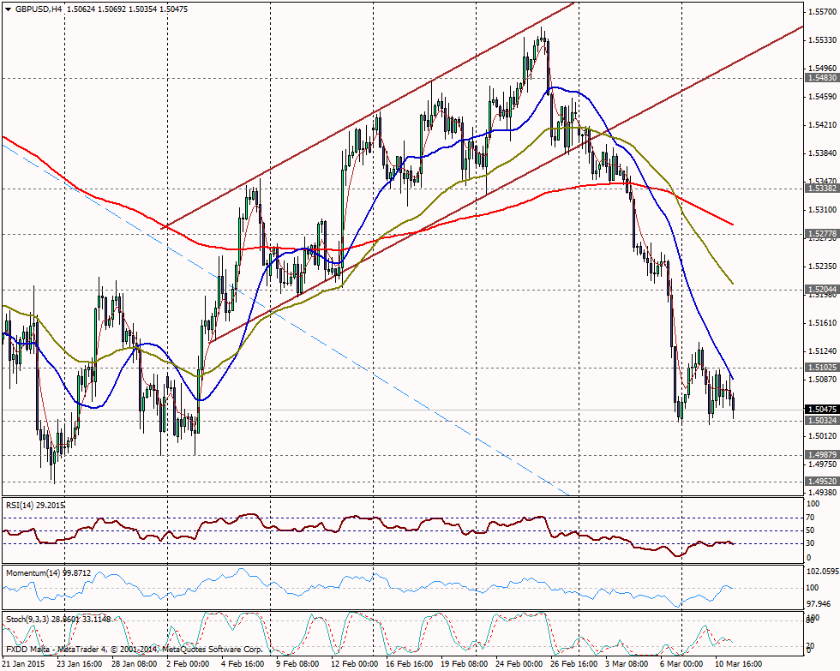This screenshot has width=840, height=671.
Task: Select the 1.51025 level price tag
Action: point(820,368)
